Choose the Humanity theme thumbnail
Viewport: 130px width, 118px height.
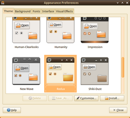click(x=60, y=30)
